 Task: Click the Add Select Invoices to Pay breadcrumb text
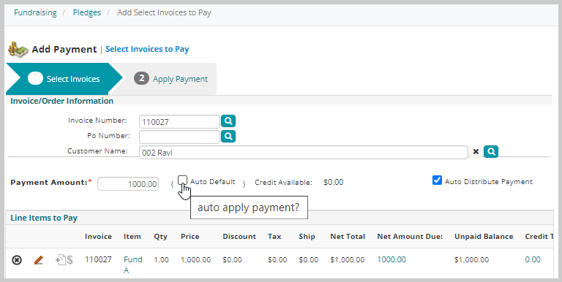click(164, 12)
